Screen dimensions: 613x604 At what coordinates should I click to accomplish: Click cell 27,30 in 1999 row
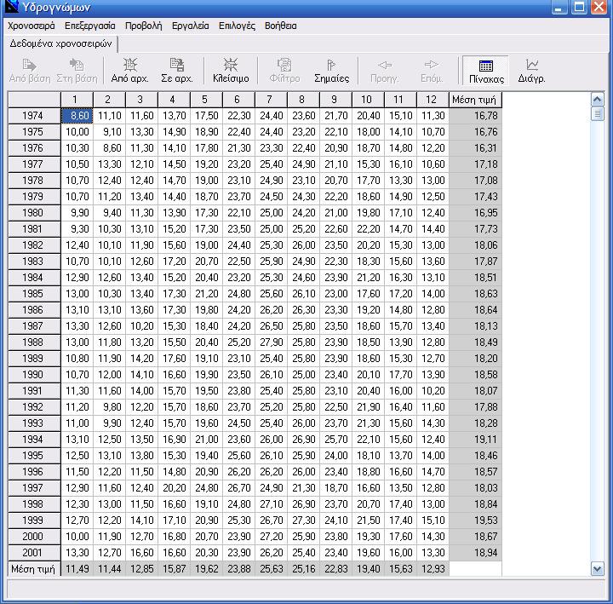point(303,521)
